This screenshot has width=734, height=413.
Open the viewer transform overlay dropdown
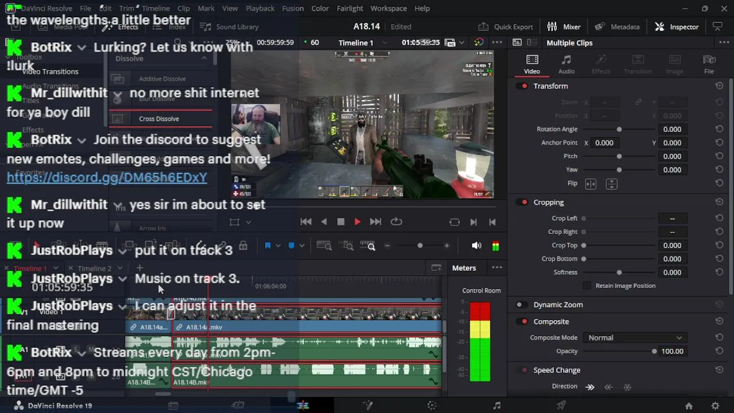point(248,222)
